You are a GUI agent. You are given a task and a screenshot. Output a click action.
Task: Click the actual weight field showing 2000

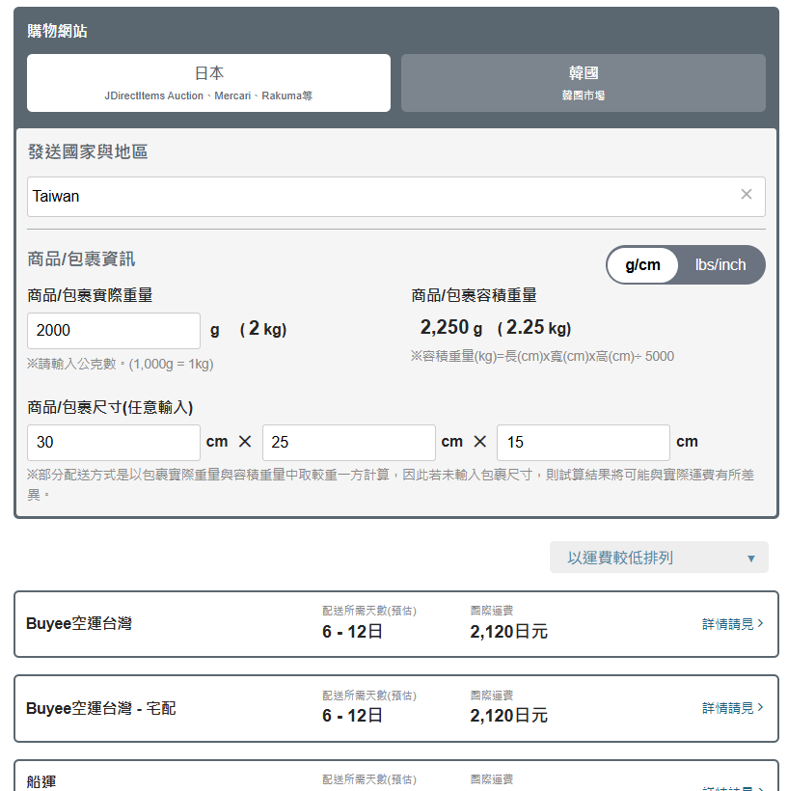point(113,331)
